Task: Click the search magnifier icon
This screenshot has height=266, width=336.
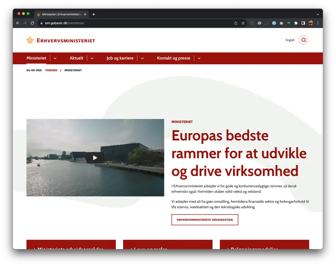Action: pos(303,40)
